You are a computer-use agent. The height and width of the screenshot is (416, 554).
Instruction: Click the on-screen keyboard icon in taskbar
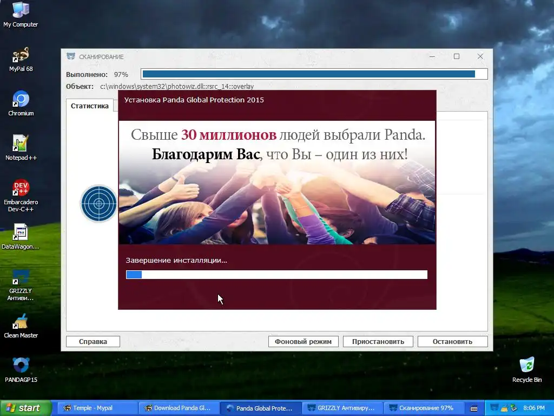(x=474, y=408)
